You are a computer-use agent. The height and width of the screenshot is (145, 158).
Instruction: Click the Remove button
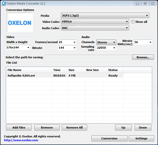pyautogui.click(x=47, y=128)
